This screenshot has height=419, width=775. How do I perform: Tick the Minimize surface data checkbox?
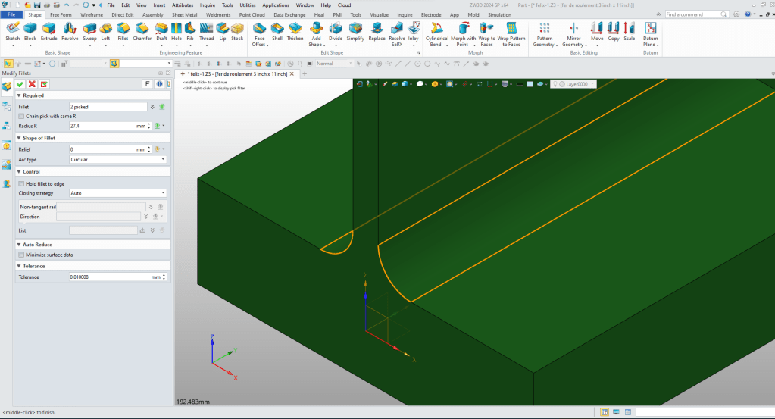22,255
